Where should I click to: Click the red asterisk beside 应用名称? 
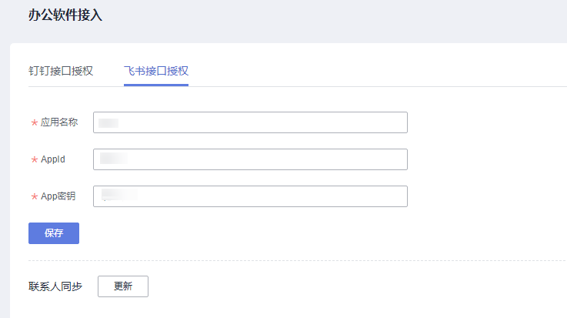pos(35,123)
